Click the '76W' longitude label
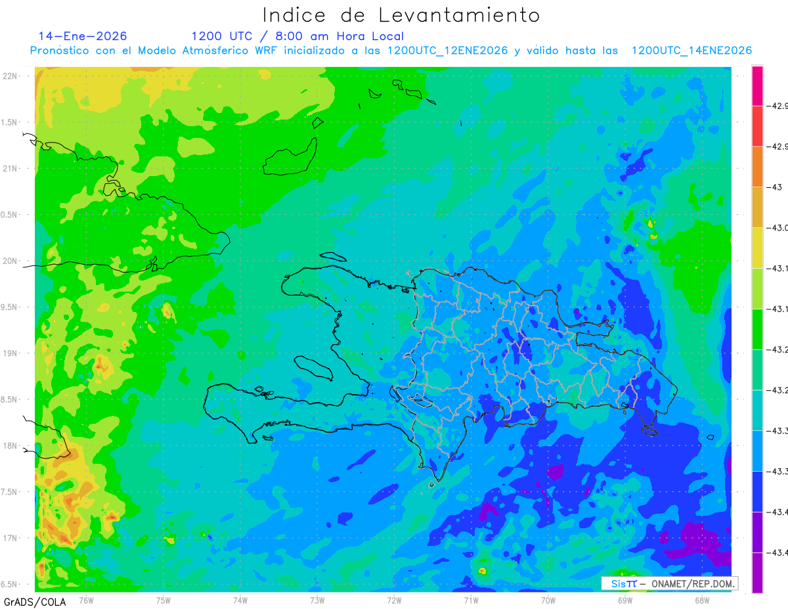 87,600
